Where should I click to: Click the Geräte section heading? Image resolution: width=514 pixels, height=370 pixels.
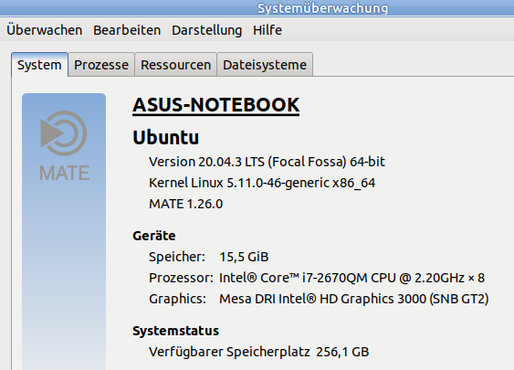click(x=154, y=236)
